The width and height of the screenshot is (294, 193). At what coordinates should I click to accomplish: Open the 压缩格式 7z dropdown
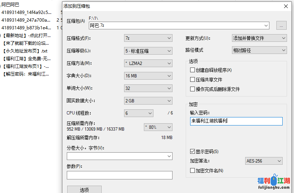point(148,38)
